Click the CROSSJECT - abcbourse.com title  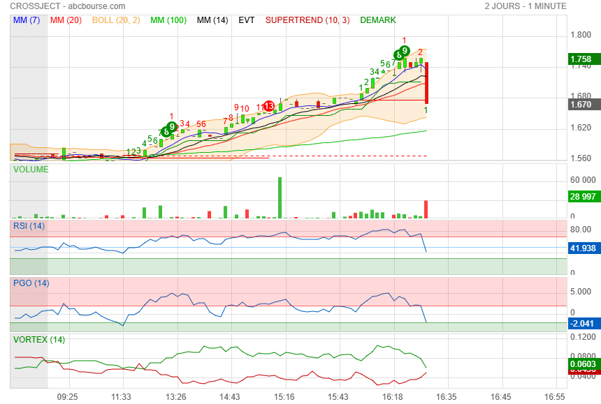click(x=68, y=6)
